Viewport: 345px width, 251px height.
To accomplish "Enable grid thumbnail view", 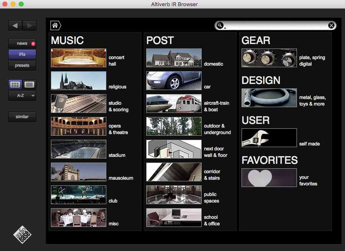I will point(15,84).
